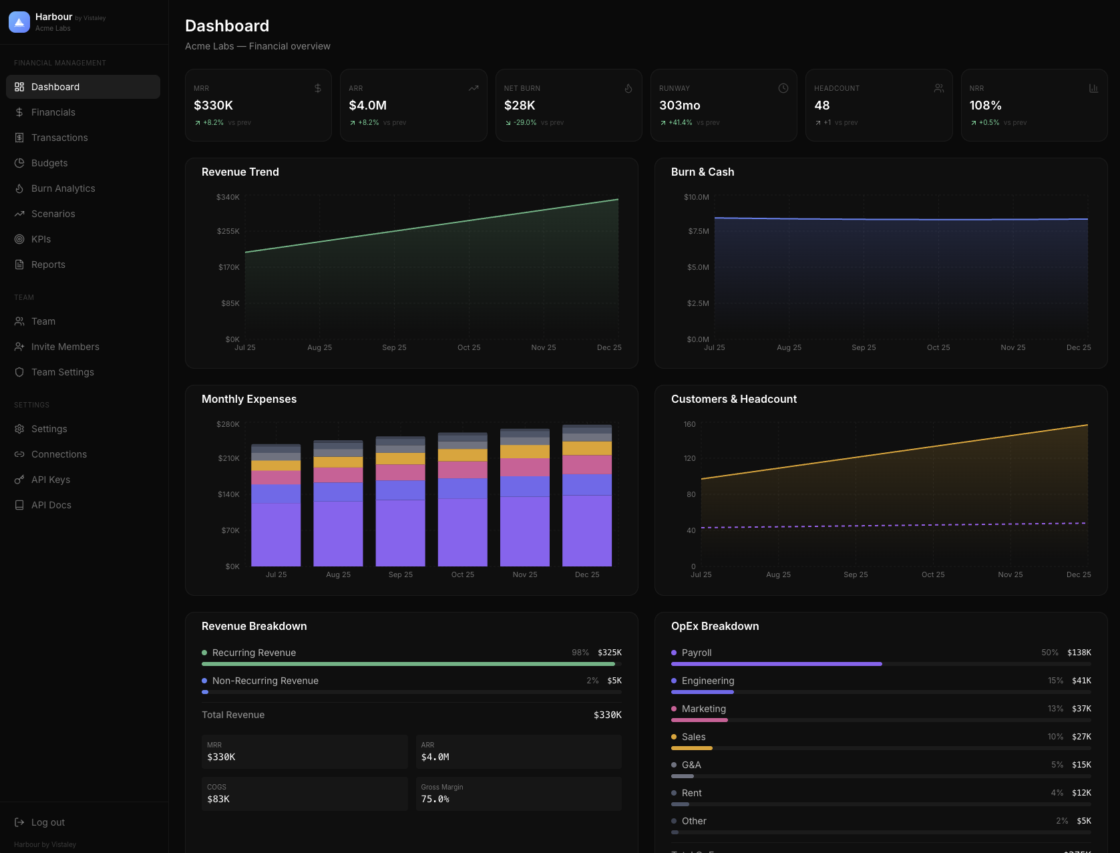Click the API Keys key icon
This screenshot has width=1120, height=853.
click(19, 479)
